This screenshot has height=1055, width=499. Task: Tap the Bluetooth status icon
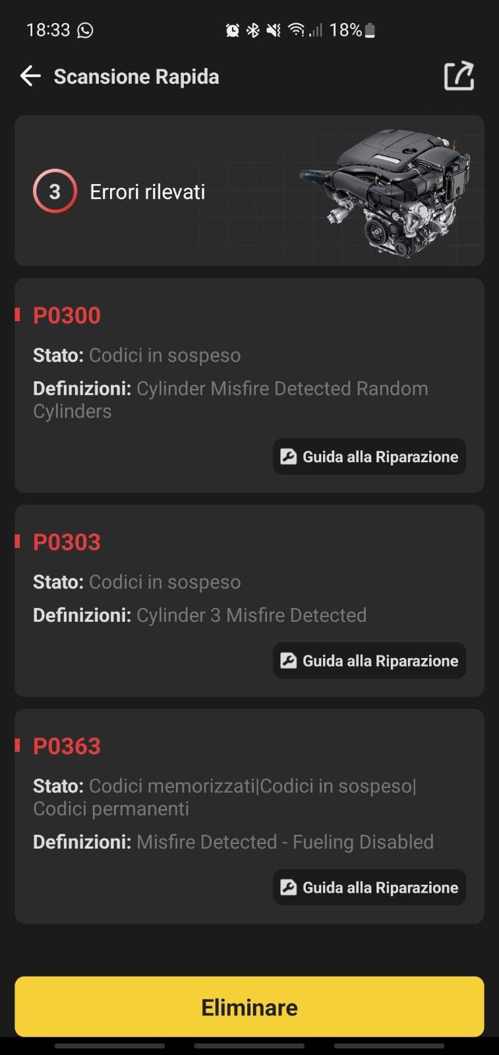pos(252,30)
